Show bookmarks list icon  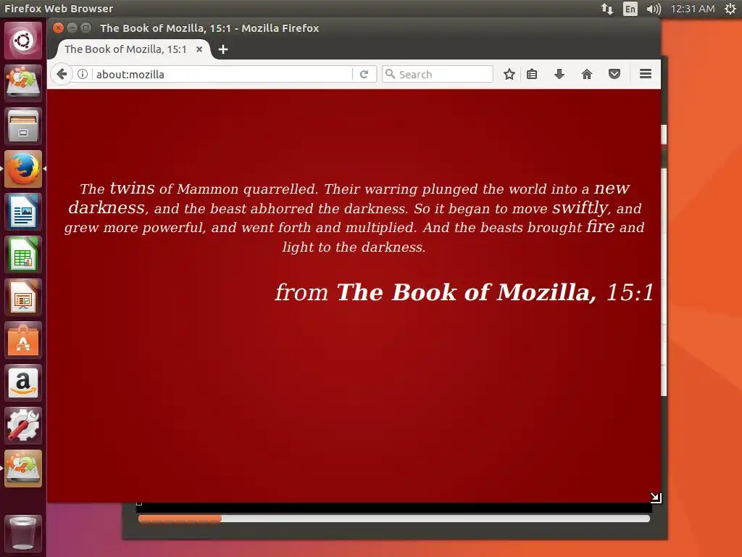532,74
